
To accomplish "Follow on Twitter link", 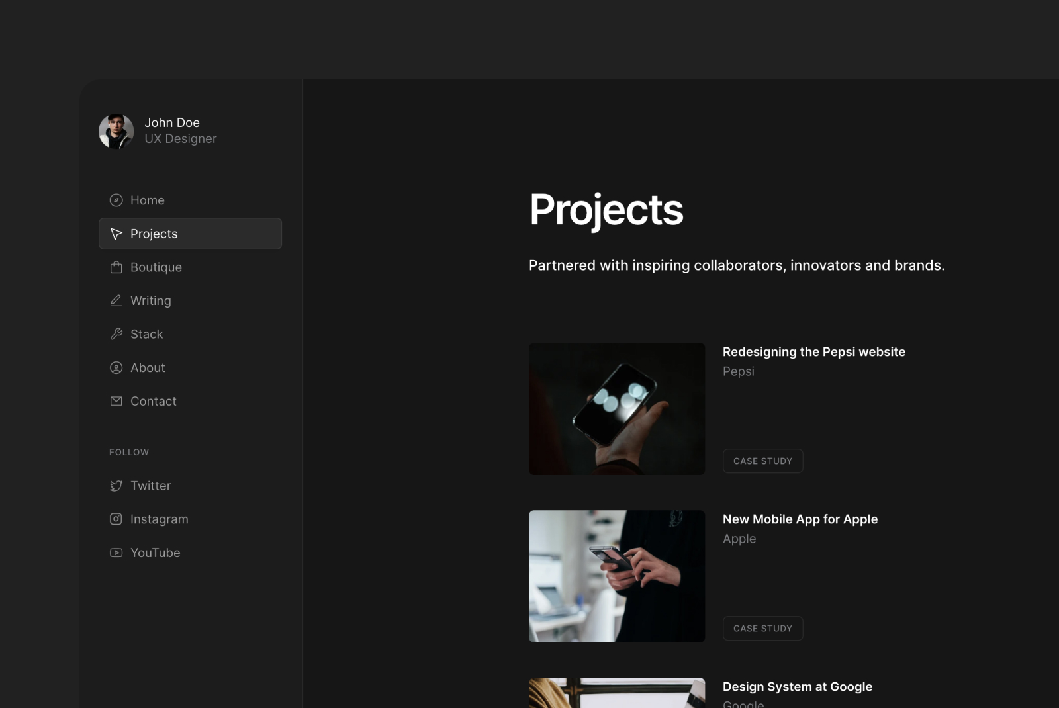I will click(x=190, y=486).
